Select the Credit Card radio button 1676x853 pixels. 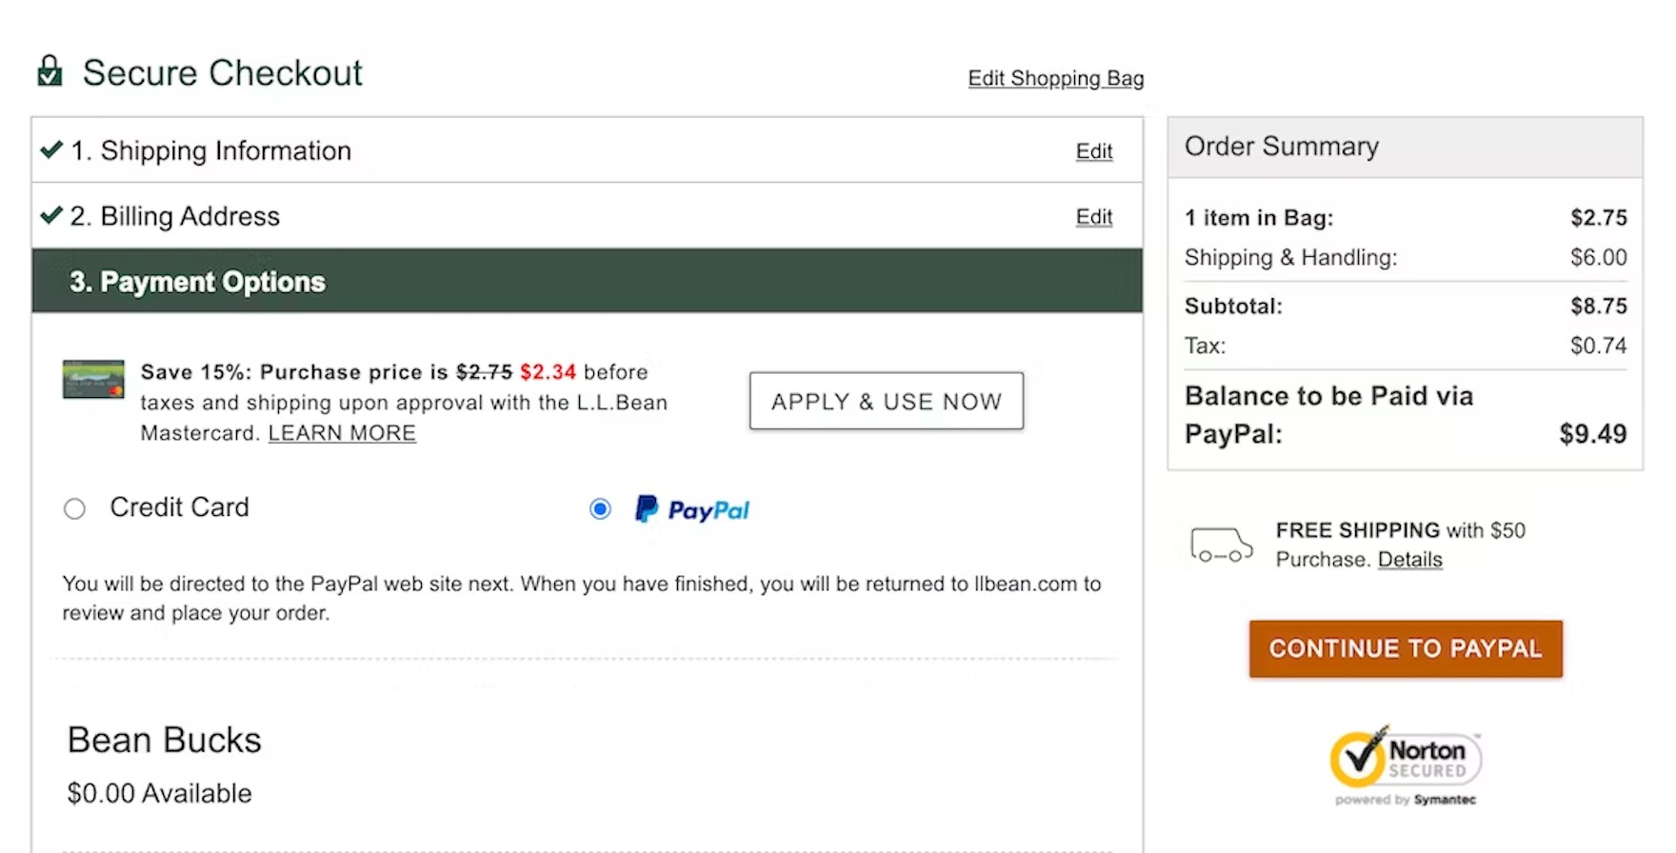[x=74, y=509]
